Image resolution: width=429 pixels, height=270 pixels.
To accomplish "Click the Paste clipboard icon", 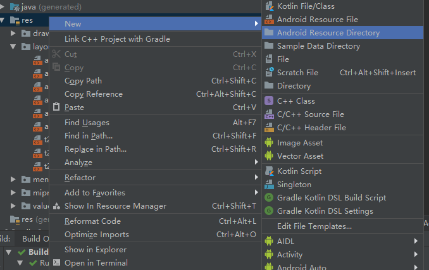I will pyautogui.click(x=56, y=107).
